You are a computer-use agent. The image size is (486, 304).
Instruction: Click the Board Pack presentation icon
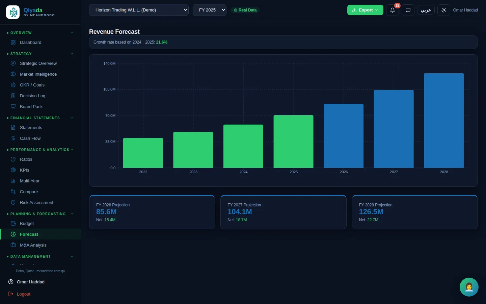(x=13, y=106)
